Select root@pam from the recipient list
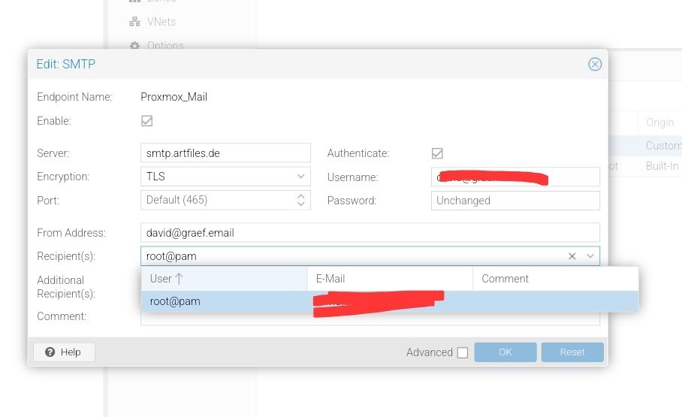Screen dimensions: 682x417 (175, 301)
